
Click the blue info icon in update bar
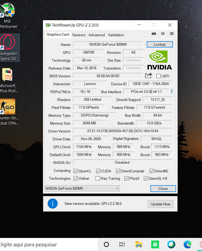click(53, 204)
